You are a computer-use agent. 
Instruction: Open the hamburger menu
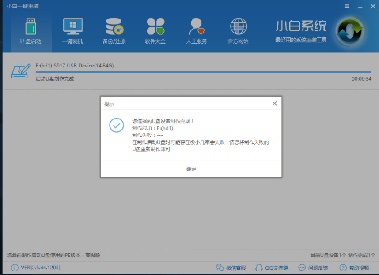point(347,6)
